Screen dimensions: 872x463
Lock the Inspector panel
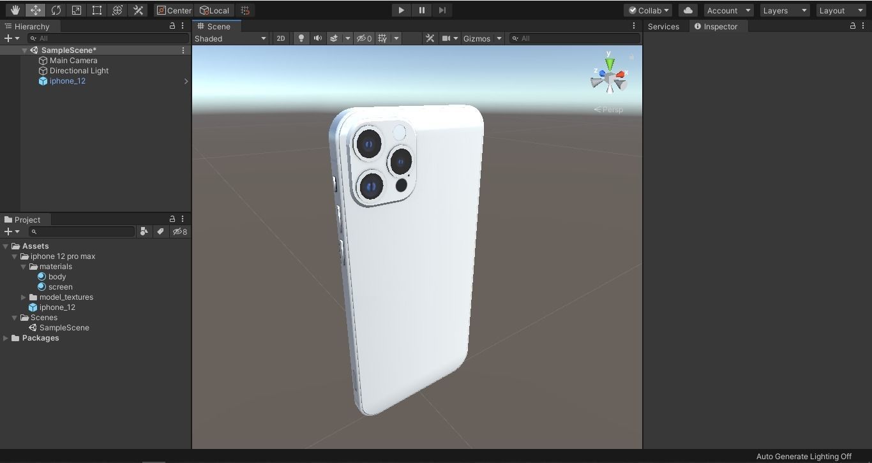point(852,26)
